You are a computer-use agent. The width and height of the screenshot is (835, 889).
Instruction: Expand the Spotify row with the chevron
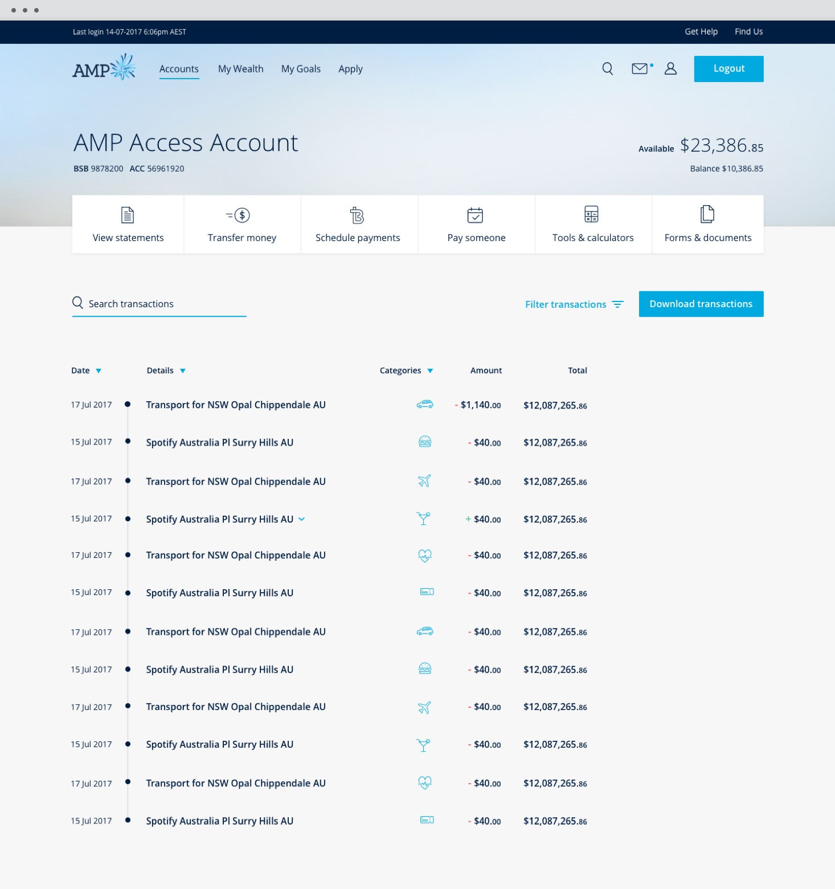click(302, 519)
